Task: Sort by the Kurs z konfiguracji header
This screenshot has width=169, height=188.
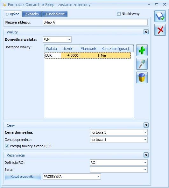Action: coord(116,49)
